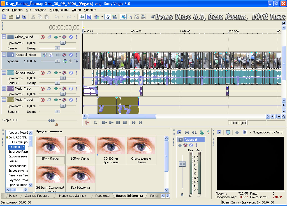Lock the master fader channels with padlock
Image resolution: width=287 pixels, height=206 pixels.
(182, 195)
